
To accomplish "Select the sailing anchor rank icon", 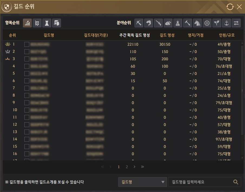I will coord(227,23).
